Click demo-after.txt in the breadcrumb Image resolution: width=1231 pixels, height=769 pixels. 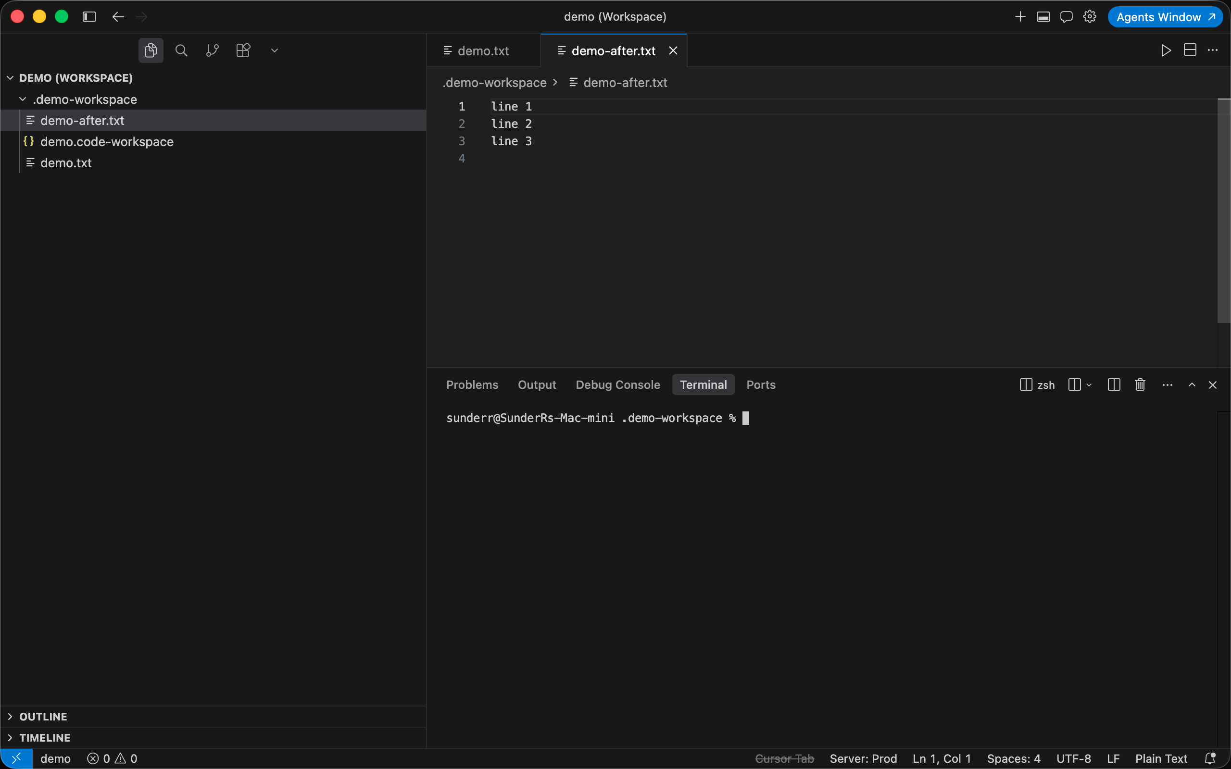625,82
